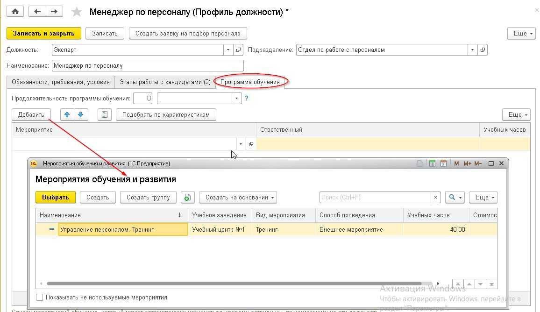Click the horizontal scrollbar in events list
The height and width of the screenshot is (312, 540).
click(x=234, y=284)
